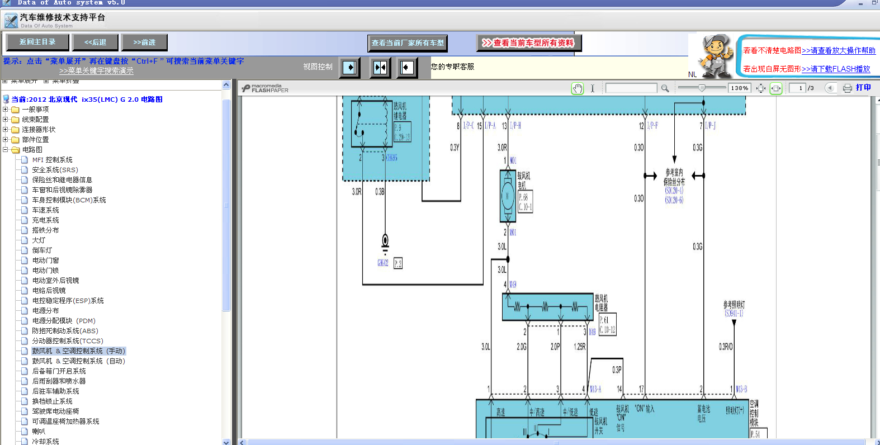Open 倒车灯 tree item
The width and height of the screenshot is (880, 445).
point(42,250)
